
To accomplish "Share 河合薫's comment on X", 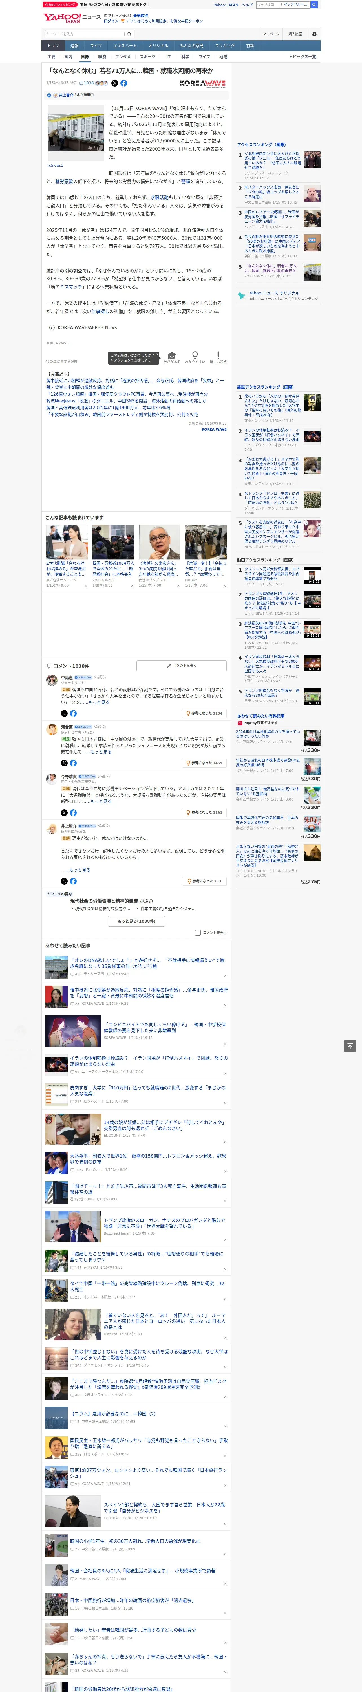I will click(64, 763).
